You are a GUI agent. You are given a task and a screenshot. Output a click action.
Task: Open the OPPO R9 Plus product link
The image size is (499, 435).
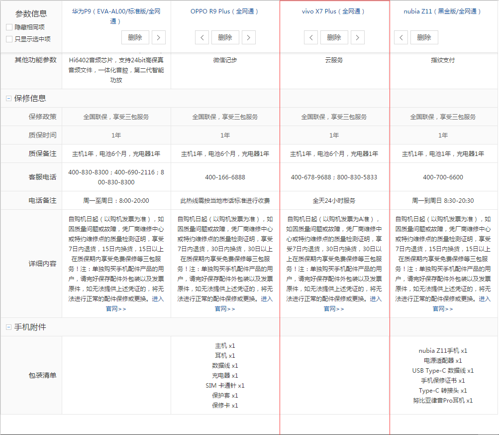point(225,11)
